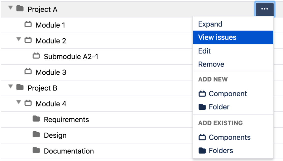This screenshot has height=161, width=283.
Task: Click Remove in the dropdown menu
Action: pos(211,64)
